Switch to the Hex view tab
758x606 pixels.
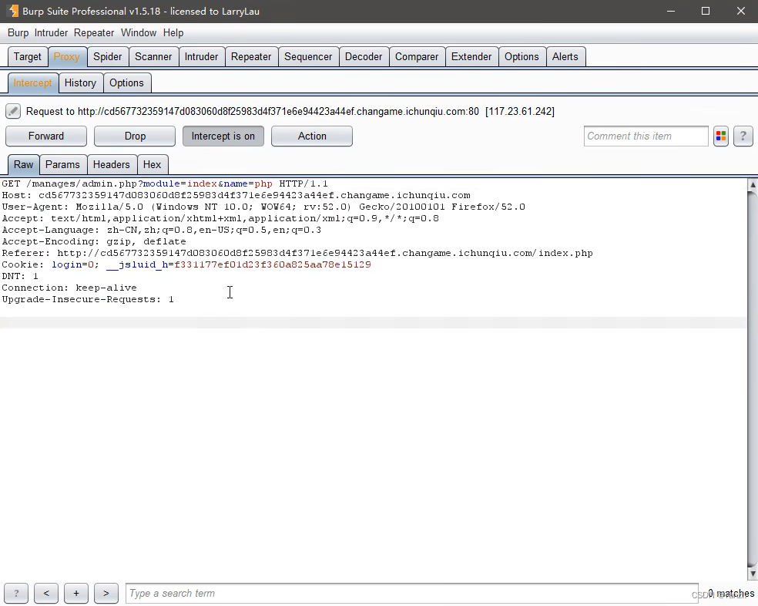[152, 164]
